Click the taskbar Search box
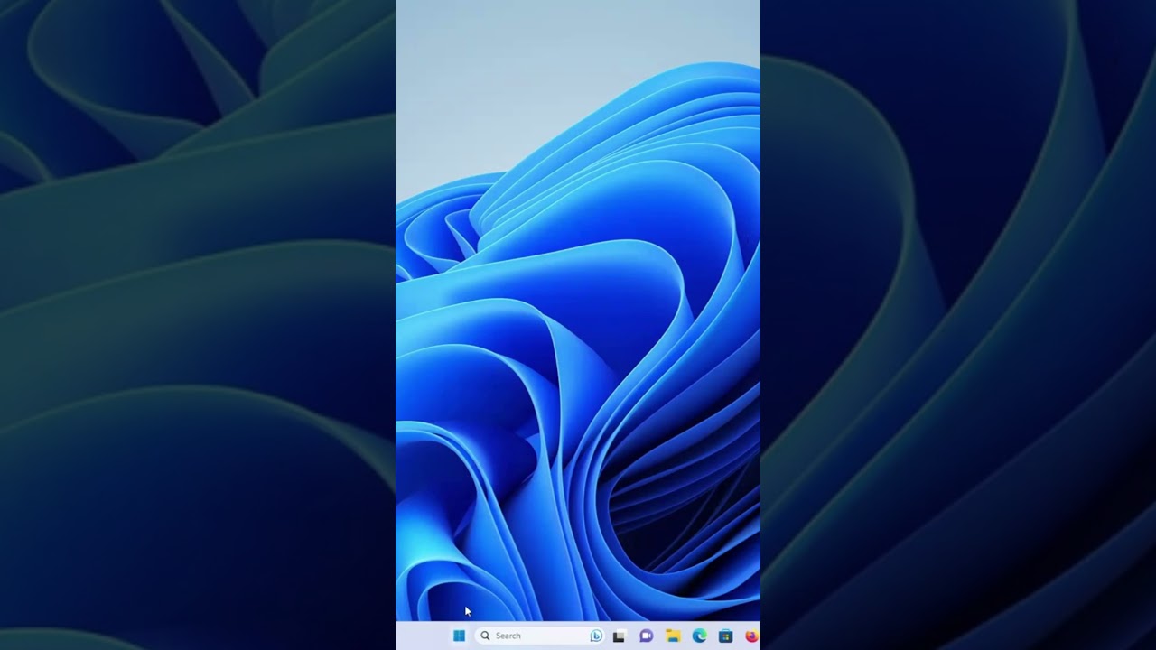Image resolution: width=1156 pixels, height=650 pixels. [540, 636]
